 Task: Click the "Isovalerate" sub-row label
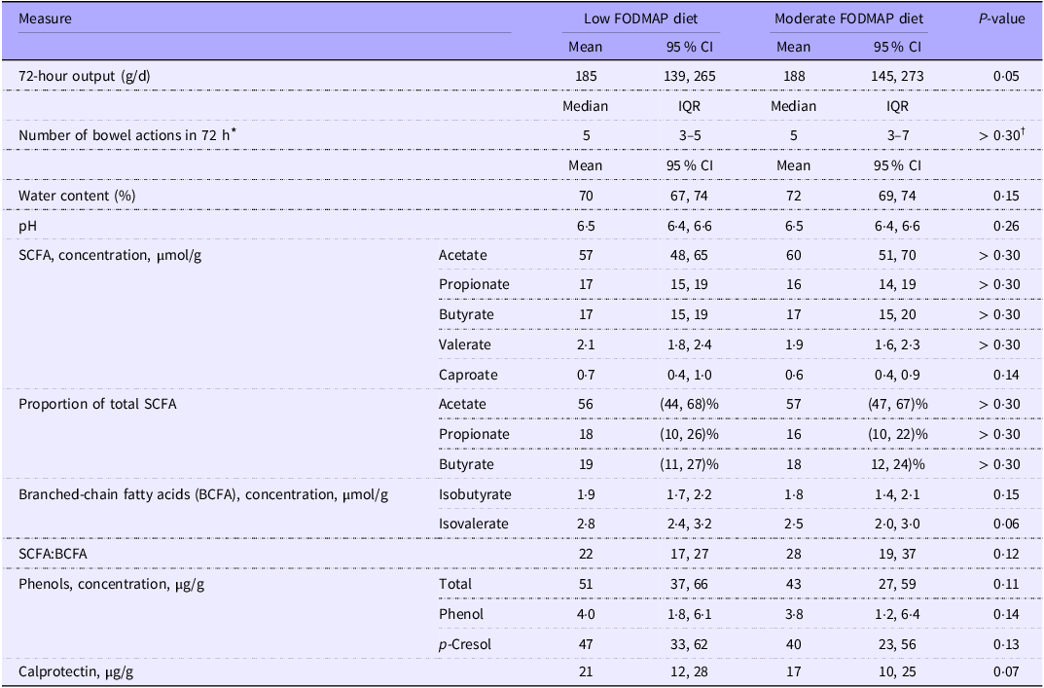coord(474,525)
